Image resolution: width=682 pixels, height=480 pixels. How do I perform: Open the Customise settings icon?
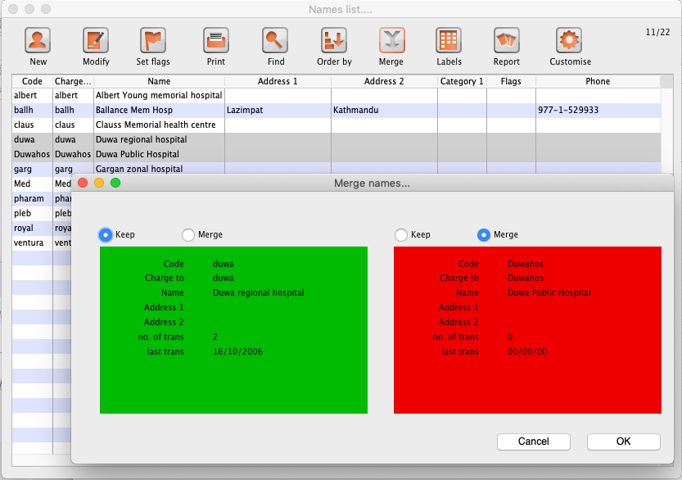pos(570,41)
